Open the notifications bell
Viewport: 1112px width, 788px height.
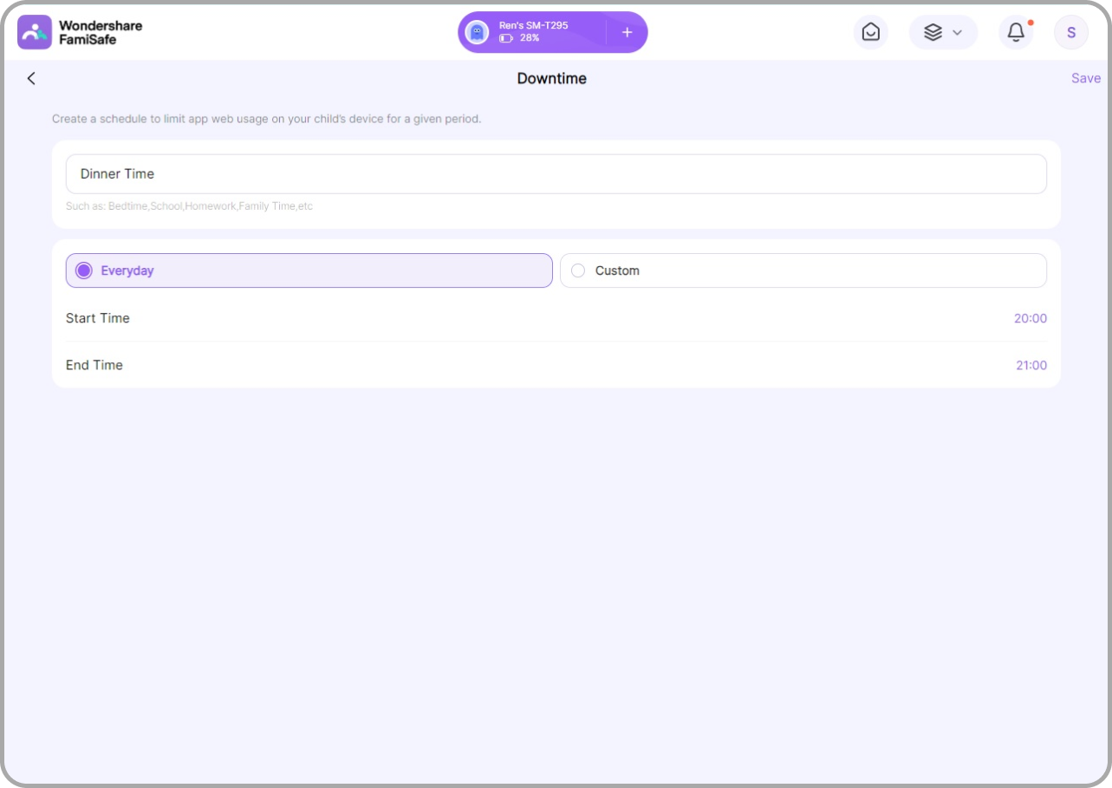(1016, 32)
